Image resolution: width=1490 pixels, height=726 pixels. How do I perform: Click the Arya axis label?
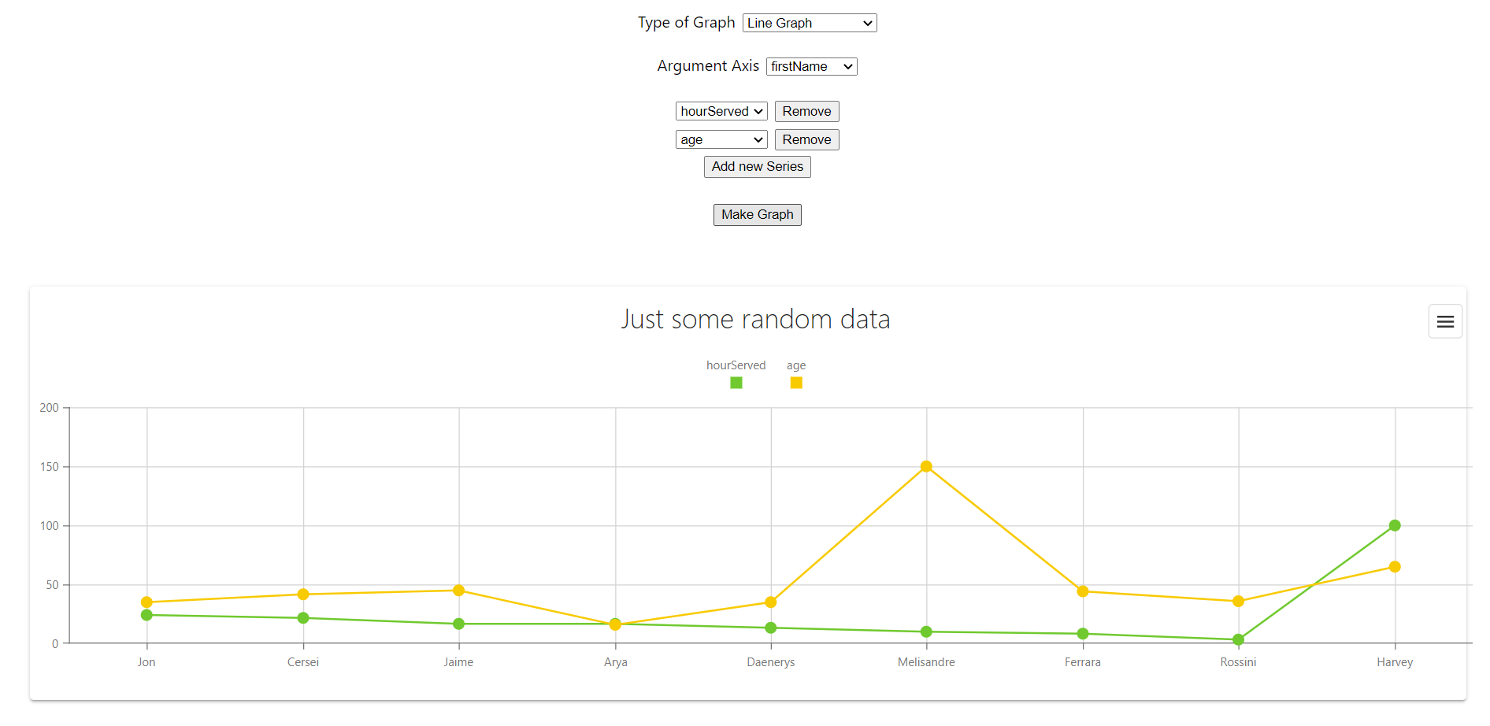click(x=616, y=662)
